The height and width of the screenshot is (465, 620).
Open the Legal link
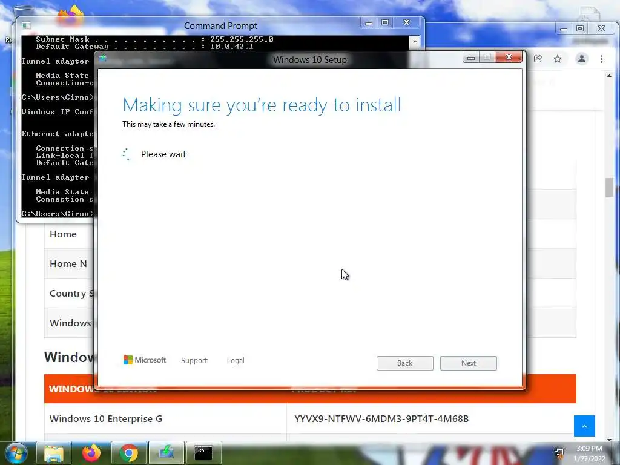click(236, 361)
